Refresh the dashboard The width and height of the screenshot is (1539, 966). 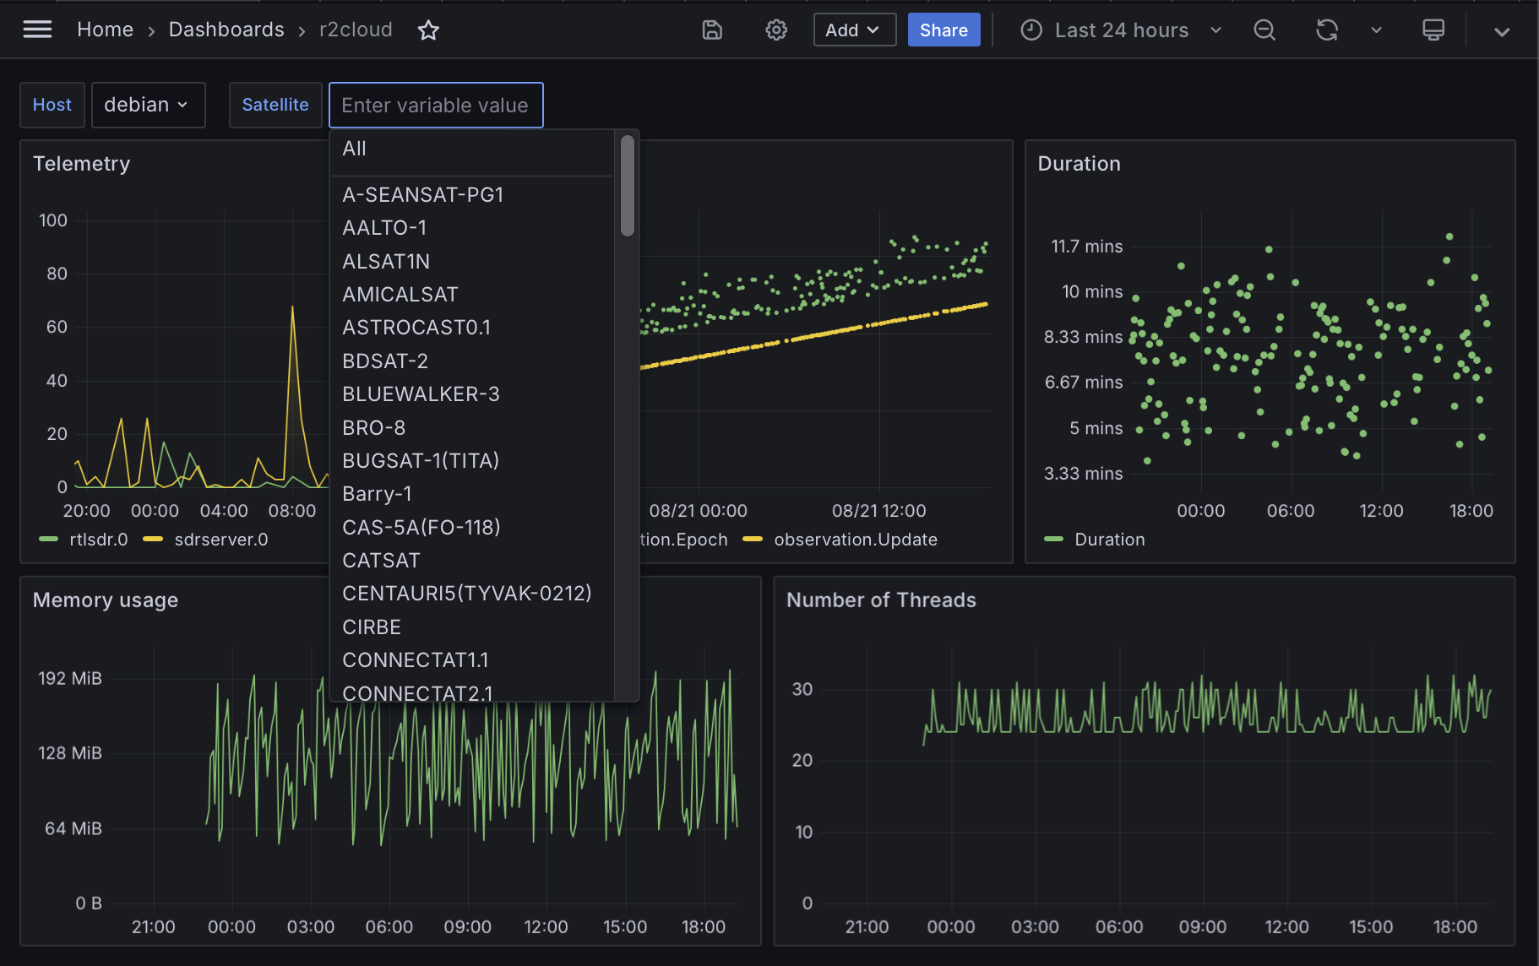coord(1327,30)
